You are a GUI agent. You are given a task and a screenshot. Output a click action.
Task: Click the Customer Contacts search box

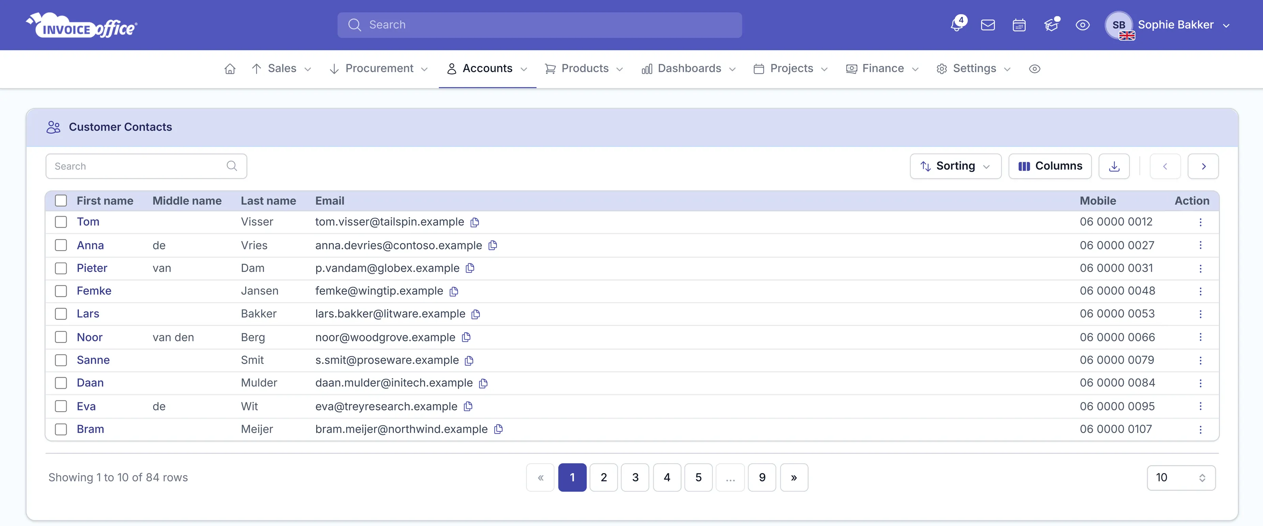point(146,166)
